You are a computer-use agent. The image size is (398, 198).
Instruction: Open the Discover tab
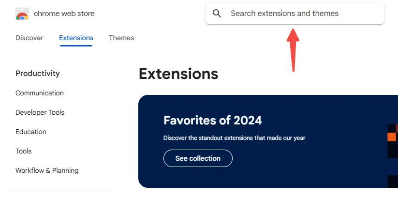pos(29,38)
